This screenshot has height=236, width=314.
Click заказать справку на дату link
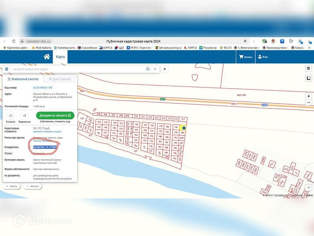pyautogui.click(x=47, y=131)
